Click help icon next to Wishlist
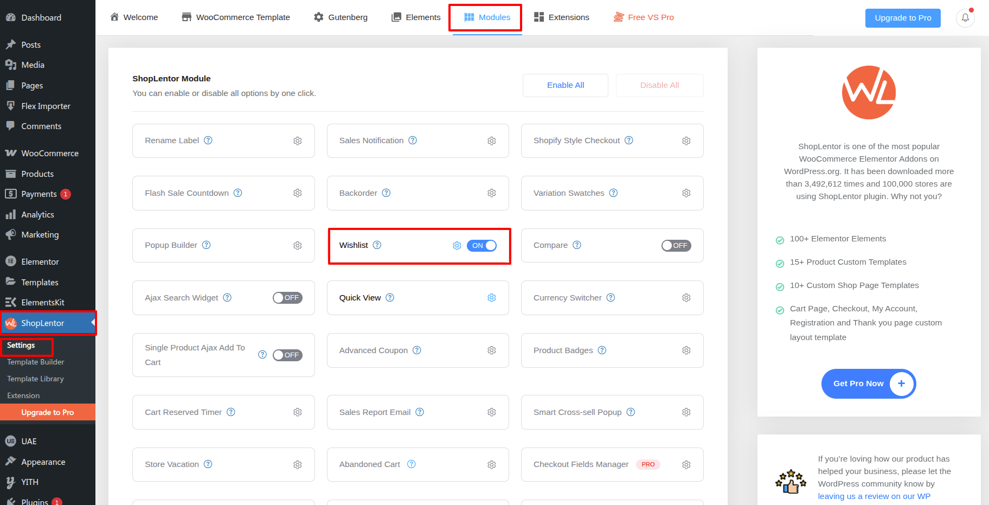Viewport: 989px width, 505px height. (377, 245)
